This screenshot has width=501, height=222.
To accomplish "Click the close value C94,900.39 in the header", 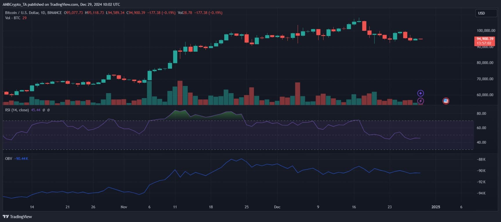I will point(136,13).
